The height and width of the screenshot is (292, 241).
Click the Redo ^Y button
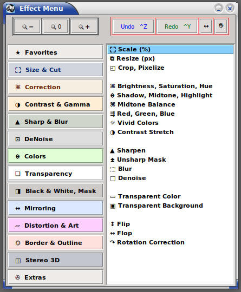tap(177, 26)
